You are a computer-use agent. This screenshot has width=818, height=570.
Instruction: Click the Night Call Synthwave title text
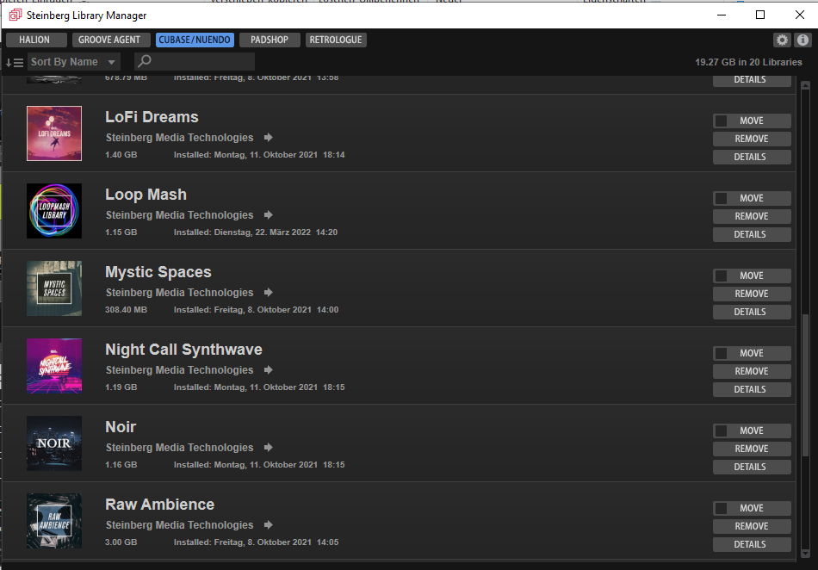[183, 350]
